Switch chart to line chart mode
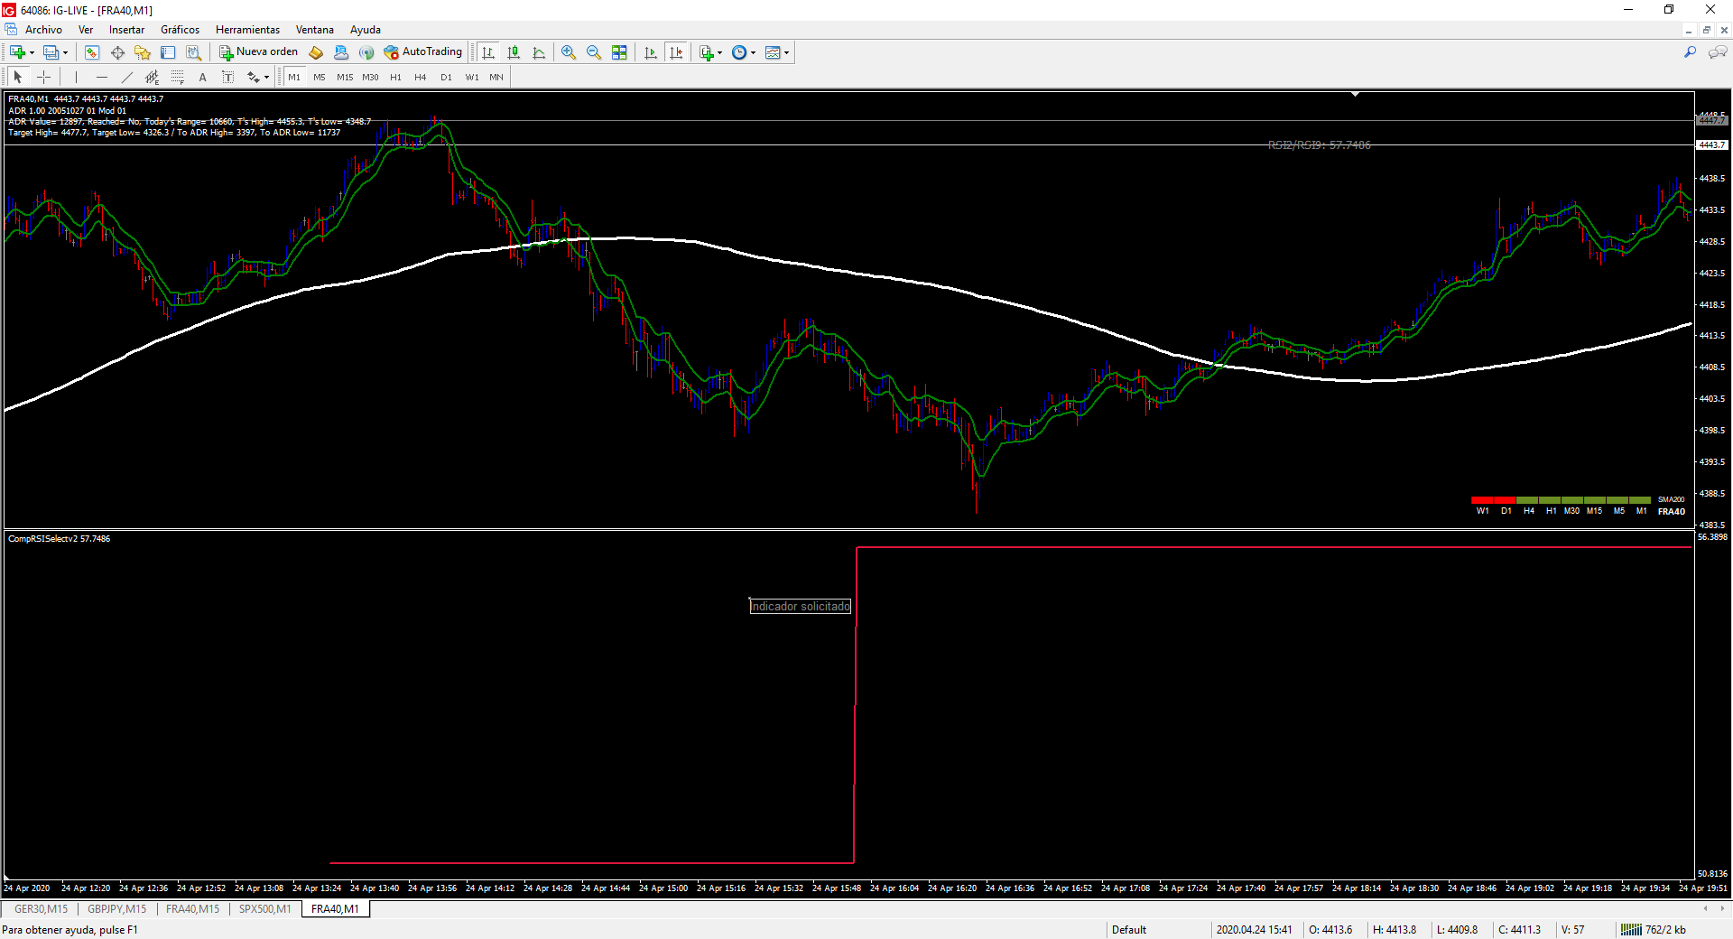 [539, 52]
